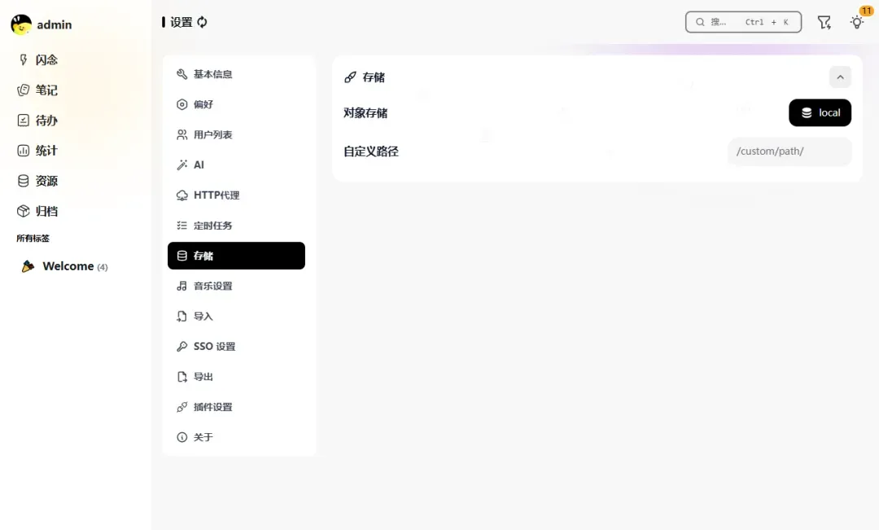Collapse the 存储 panel with chevron
Screen dimensions: 879x530
840,77
